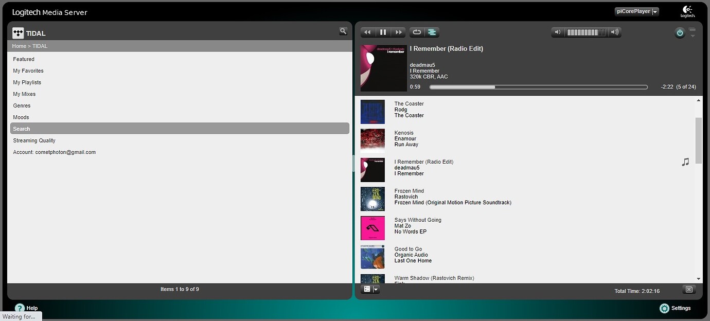Click the I Remember thumbnail in the playlist row
The height and width of the screenshot is (321, 710).
point(372,170)
